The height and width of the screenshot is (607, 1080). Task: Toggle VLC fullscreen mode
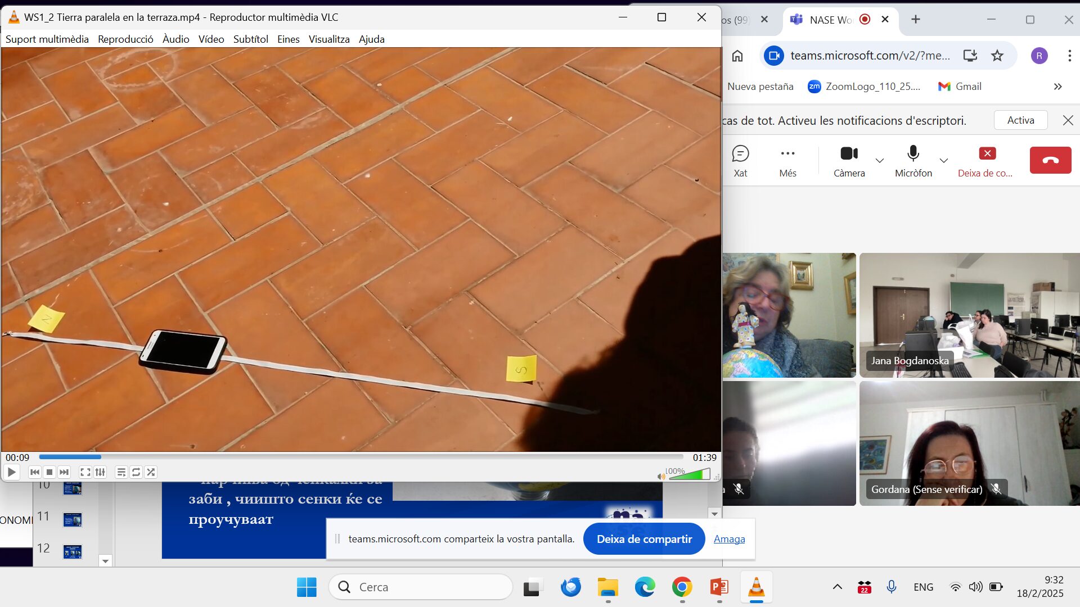tap(85, 472)
